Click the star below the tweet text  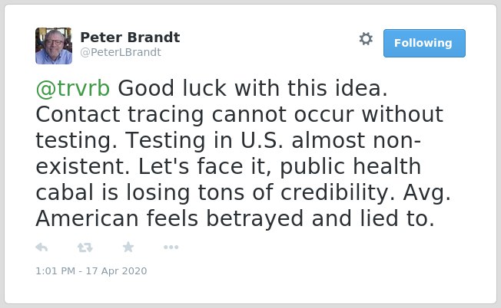point(128,247)
